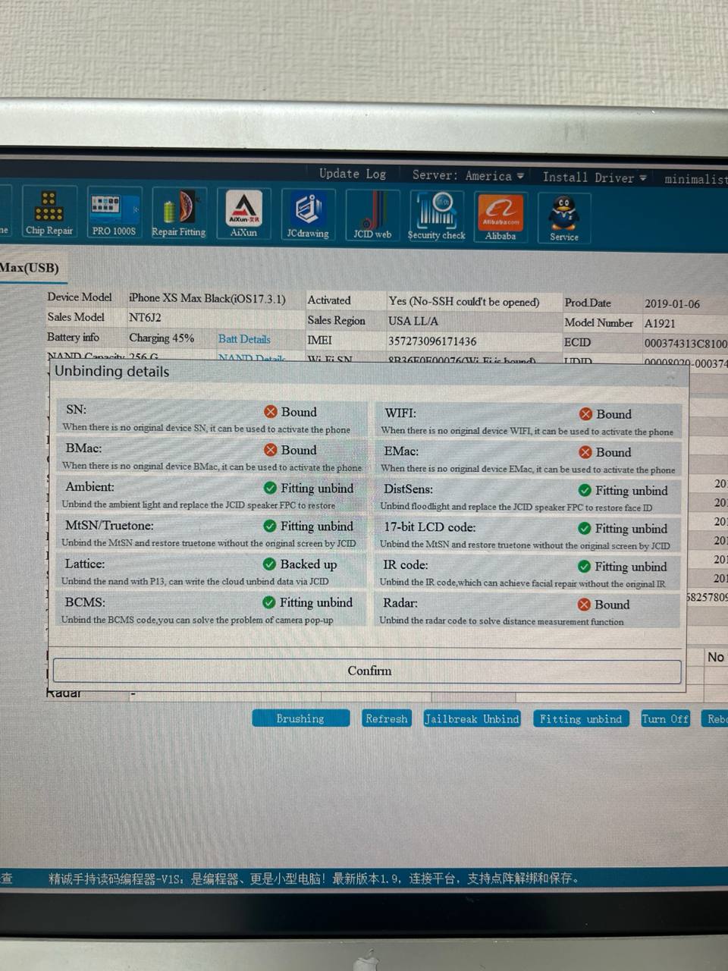Click the 'Lattice:' label in the dialog
The image size is (728, 971).
(85, 564)
